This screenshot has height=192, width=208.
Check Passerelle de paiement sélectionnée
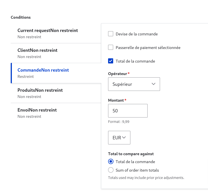coord(111,47)
